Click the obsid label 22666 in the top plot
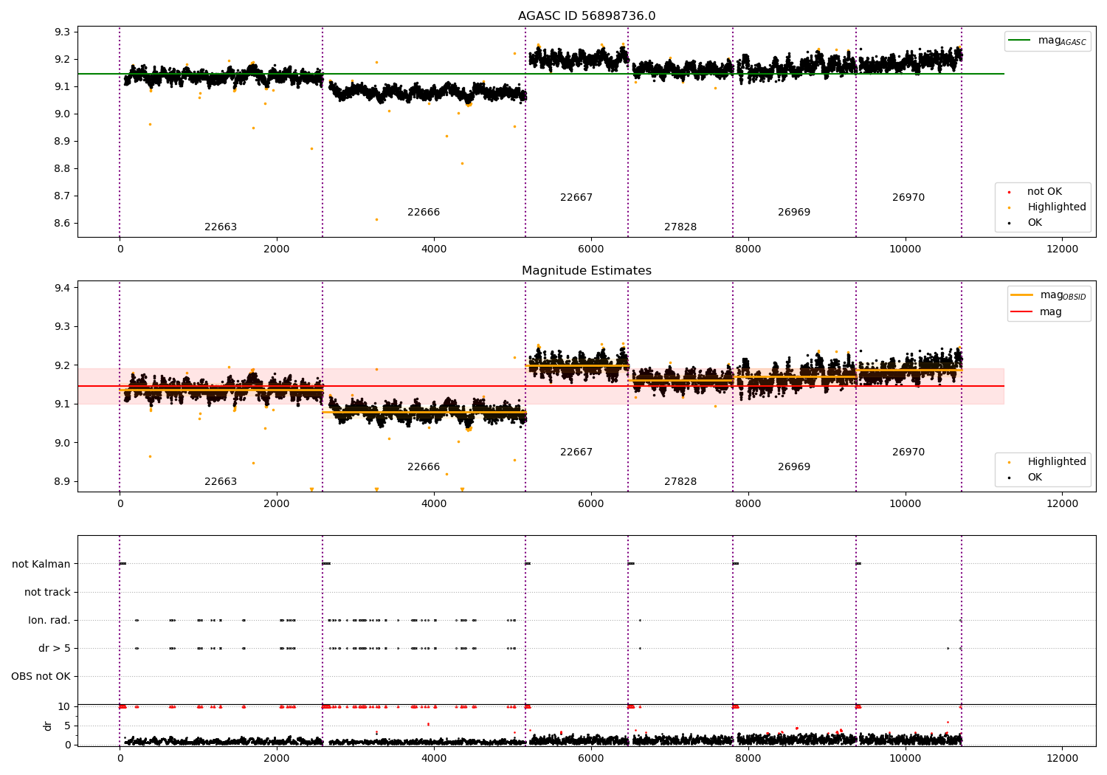 click(x=424, y=213)
